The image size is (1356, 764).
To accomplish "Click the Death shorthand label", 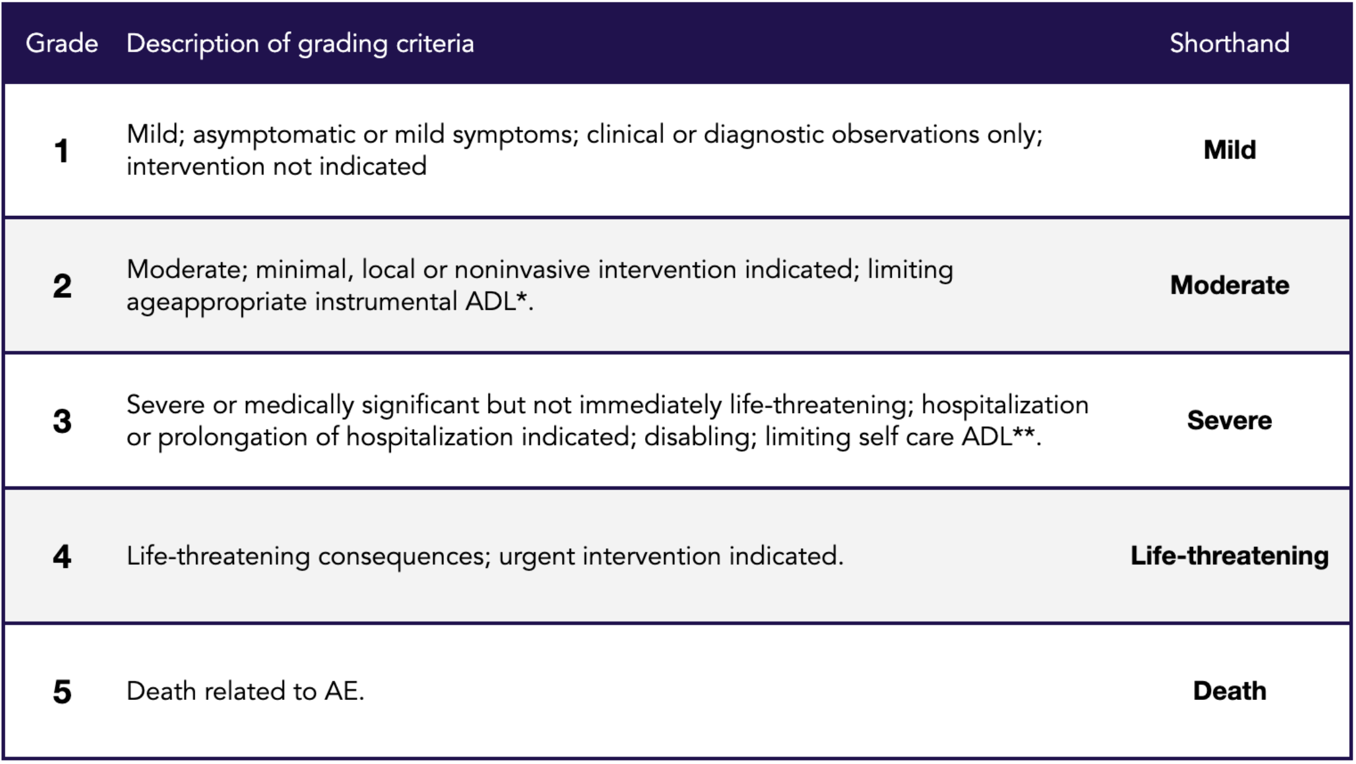I will tap(1229, 691).
